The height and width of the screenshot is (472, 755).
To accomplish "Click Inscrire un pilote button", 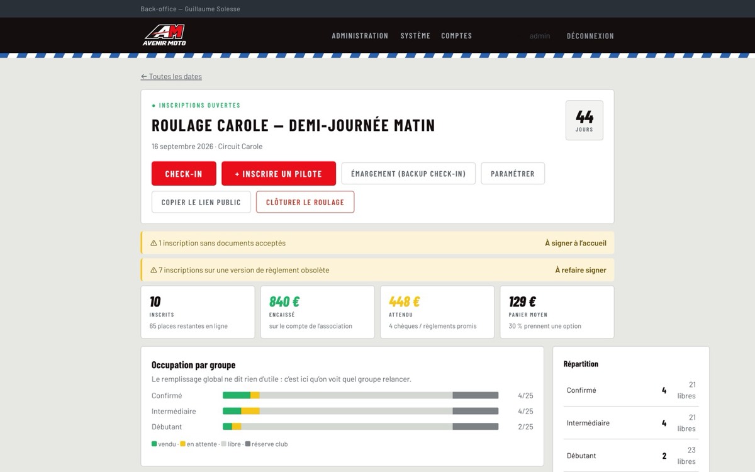I will 278,174.
